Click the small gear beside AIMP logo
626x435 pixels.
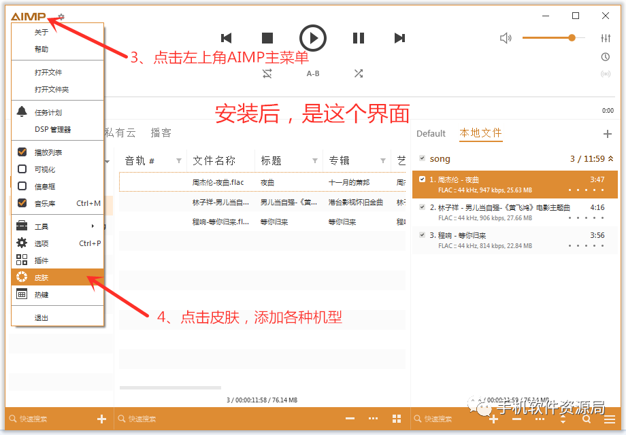click(61, 17)
